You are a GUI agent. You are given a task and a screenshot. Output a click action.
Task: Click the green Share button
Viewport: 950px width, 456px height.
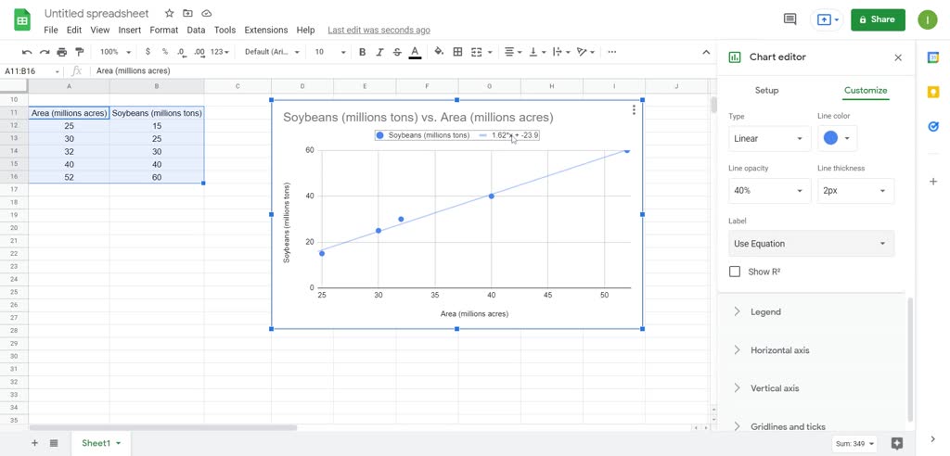(877, 19)
